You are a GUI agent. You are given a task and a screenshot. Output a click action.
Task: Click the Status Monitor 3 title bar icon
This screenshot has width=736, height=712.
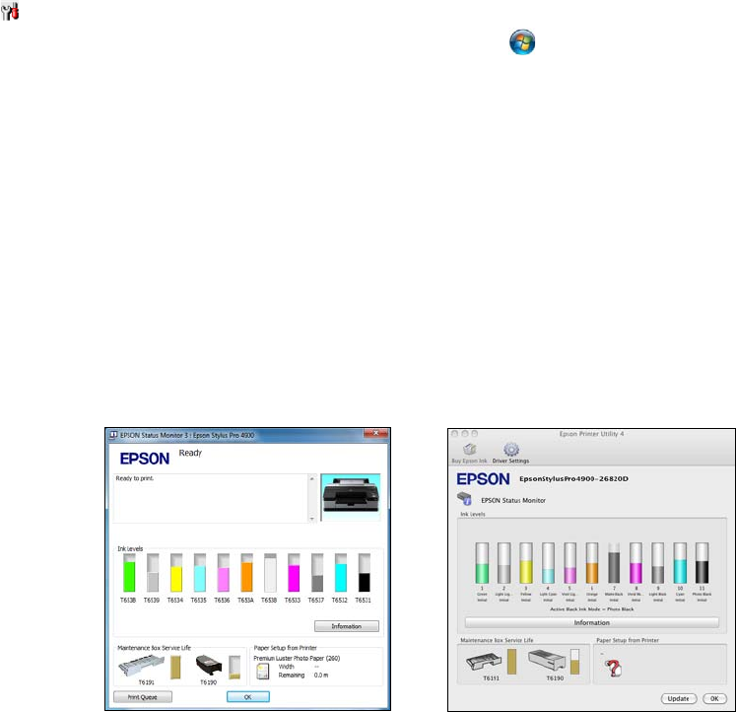(113, 435)
